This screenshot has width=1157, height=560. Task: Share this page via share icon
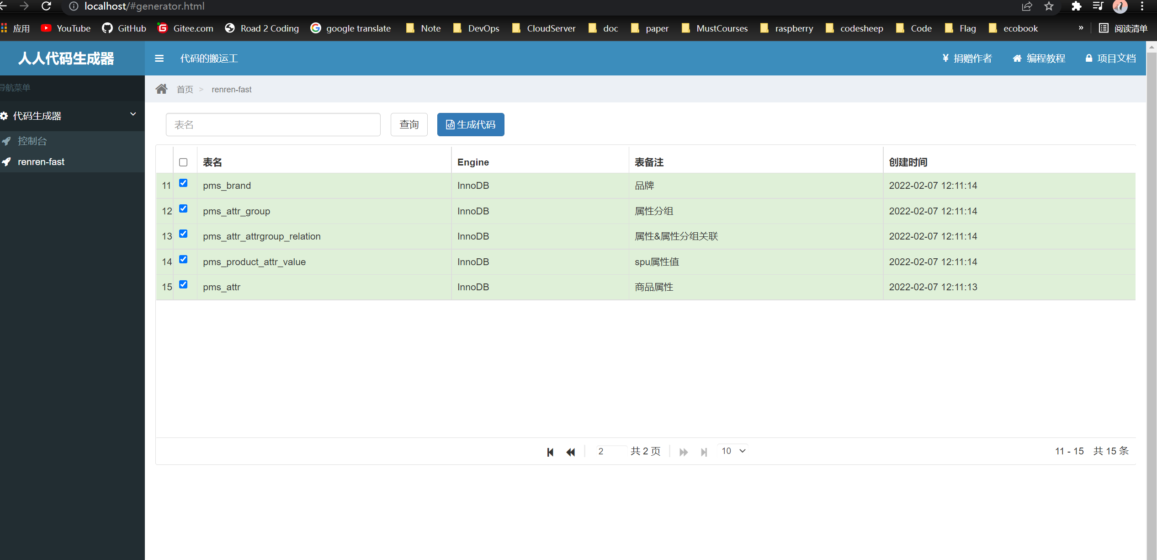(x=1027, y=6)
